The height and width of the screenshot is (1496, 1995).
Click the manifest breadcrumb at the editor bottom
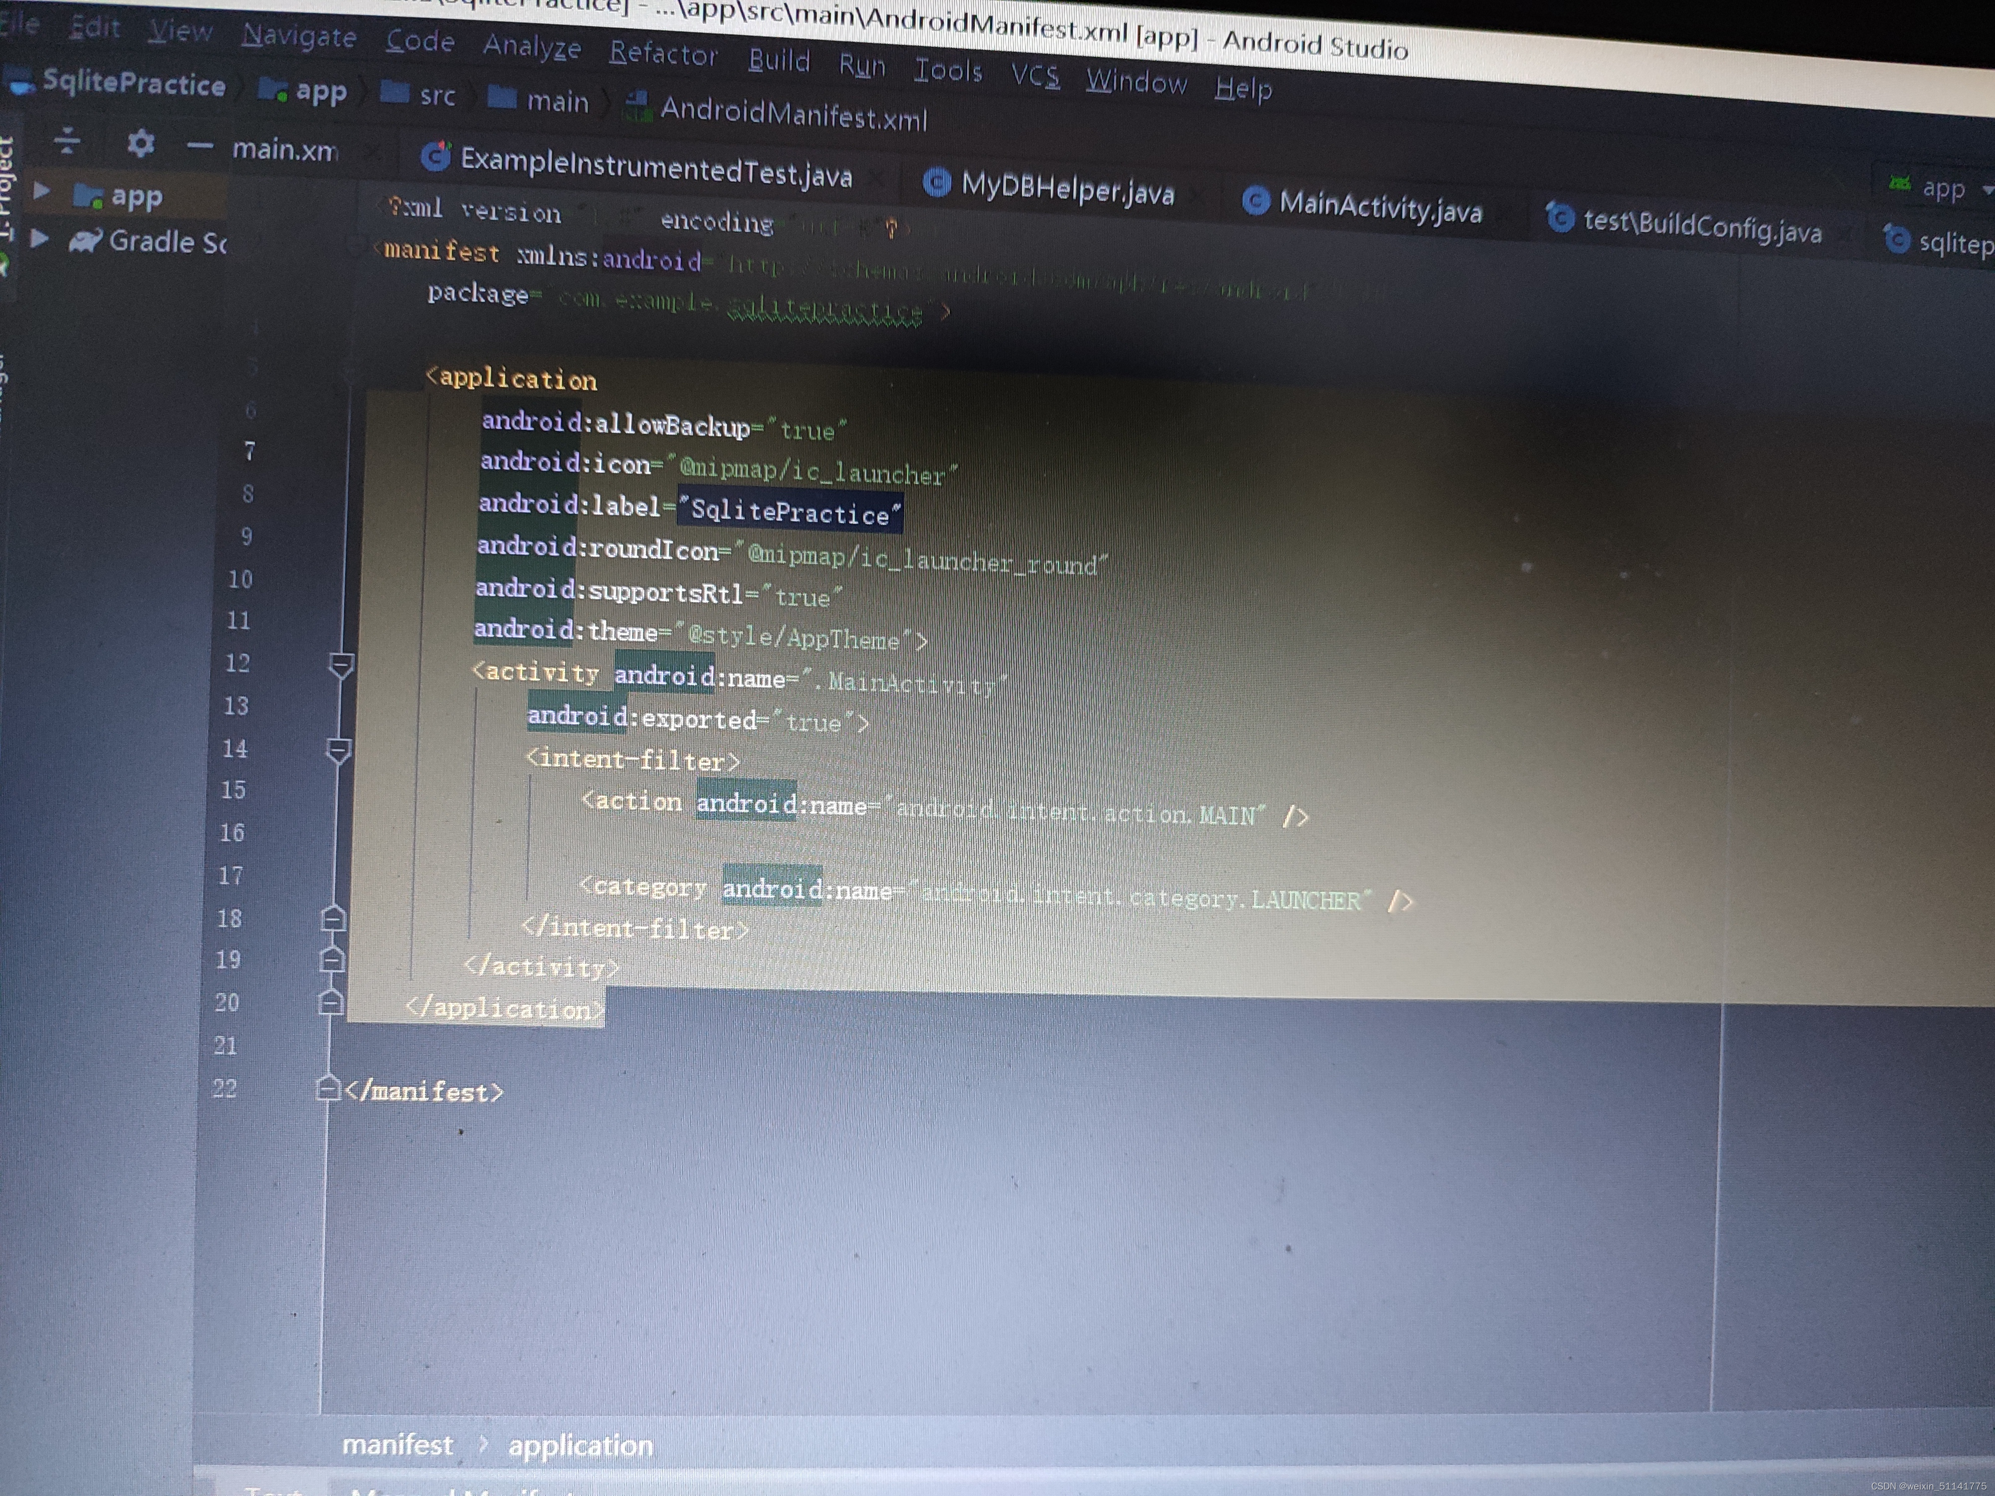click(x=397, y=1444)
